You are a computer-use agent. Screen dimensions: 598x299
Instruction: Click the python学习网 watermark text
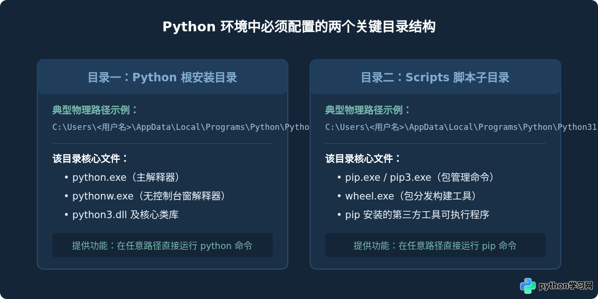(566, 286)
